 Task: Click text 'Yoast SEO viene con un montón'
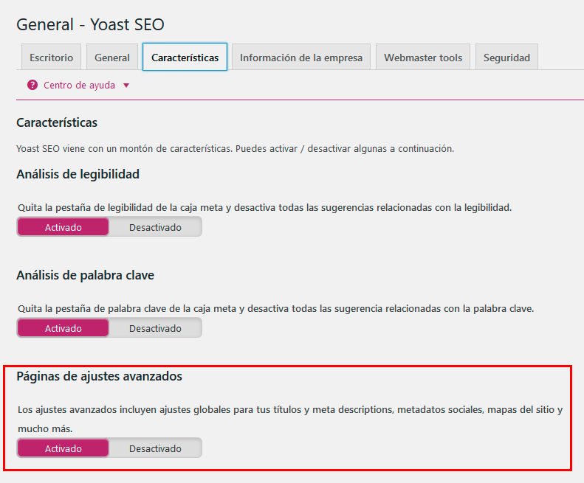click(x=91, y=149)
